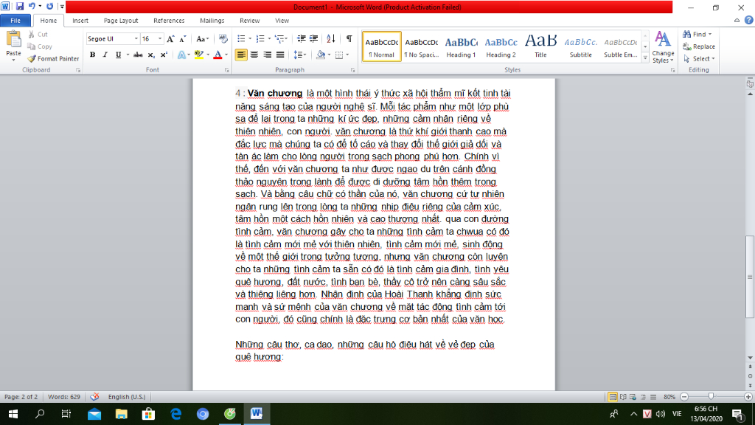Viewport: 755px width, 425px height.
Task: Cut the selected text
Action: coord(38,35)
